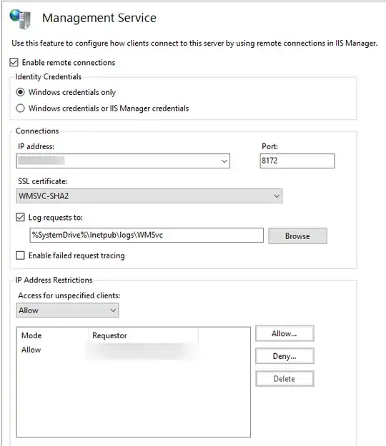Toggle the Enable remote connections checkbox
Screen dimensions: 386x446
click(14, 62)
